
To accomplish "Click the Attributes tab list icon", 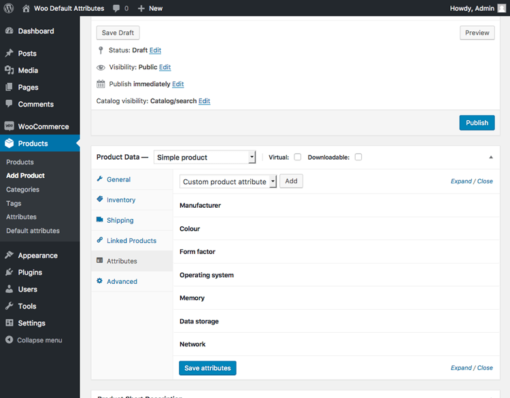I will click(100, 261).
